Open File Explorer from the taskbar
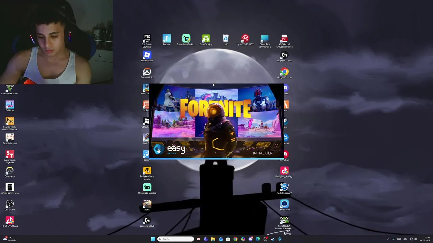Screen dimensions: 433x243 (213, 239)
